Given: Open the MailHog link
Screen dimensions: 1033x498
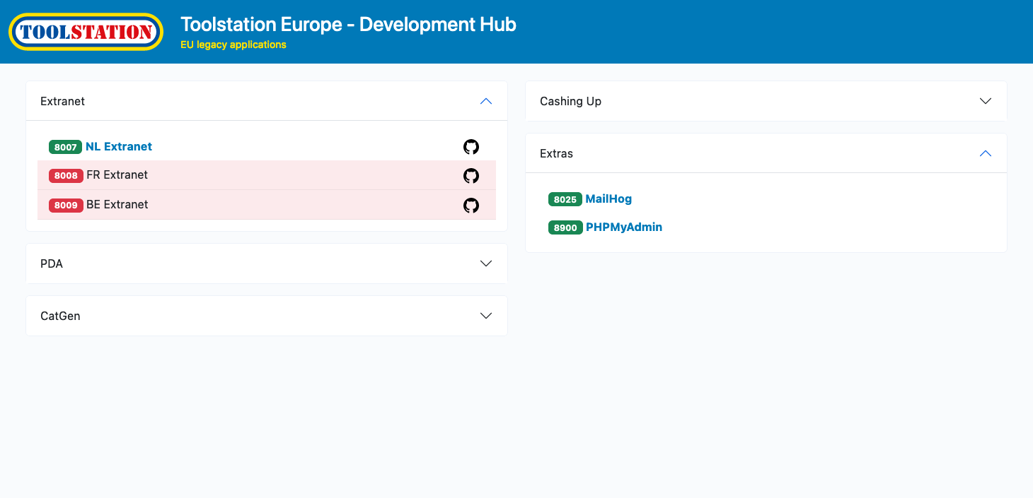Looking at the screenshot, I should coord(608,199).
